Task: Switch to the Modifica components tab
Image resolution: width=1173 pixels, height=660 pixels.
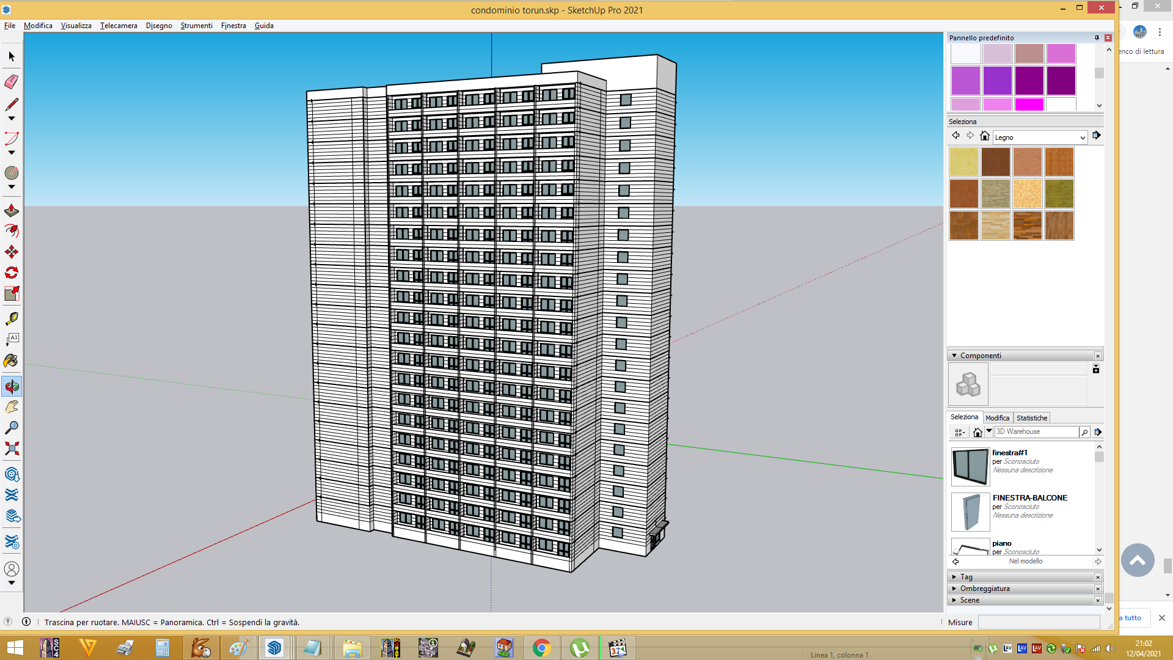Action: [997, 418]
